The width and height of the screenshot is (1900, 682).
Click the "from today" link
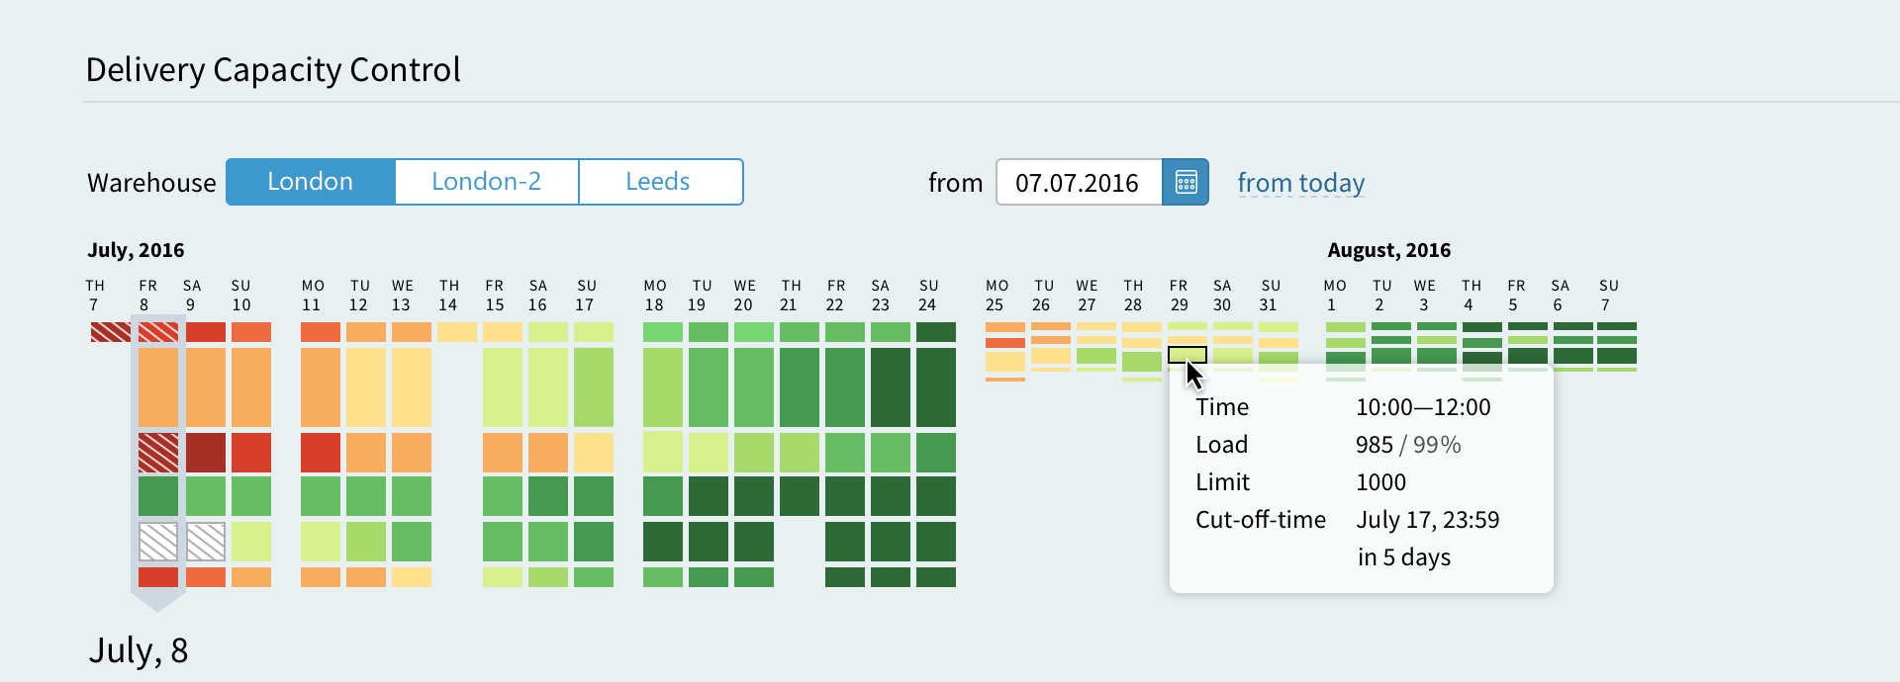[1300, 183]
